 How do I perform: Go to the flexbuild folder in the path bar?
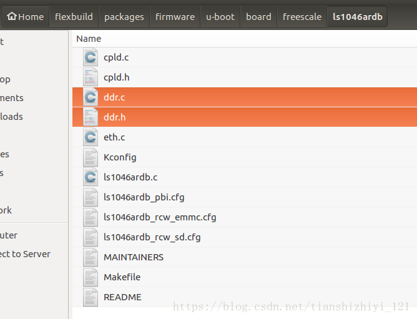click(x=74, y=17)
